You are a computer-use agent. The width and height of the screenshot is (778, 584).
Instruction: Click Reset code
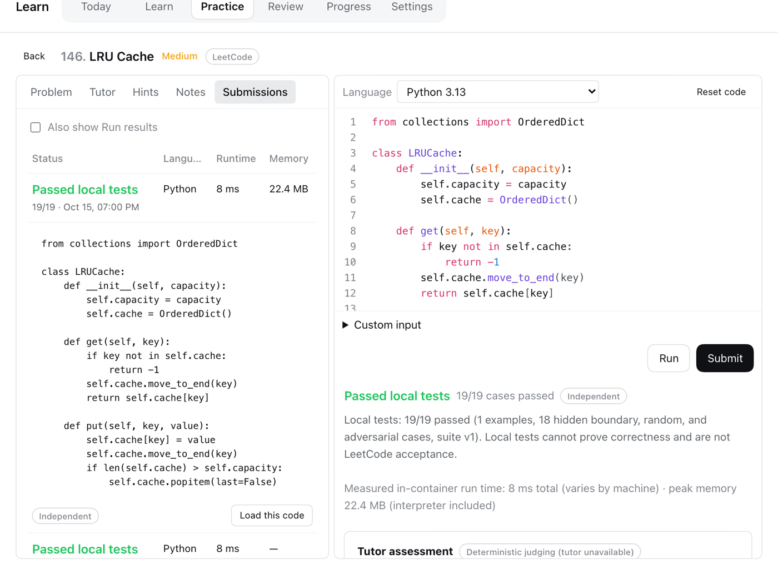[x=721, y=92]
